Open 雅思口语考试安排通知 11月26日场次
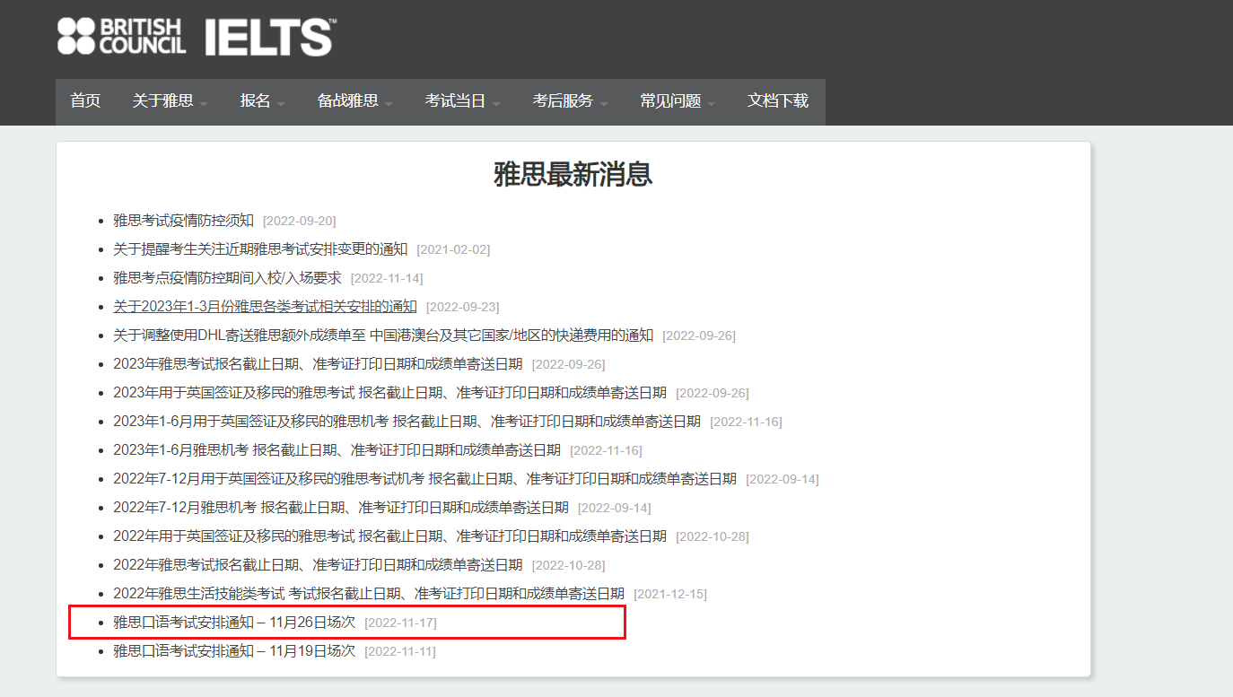 point(234,623)
